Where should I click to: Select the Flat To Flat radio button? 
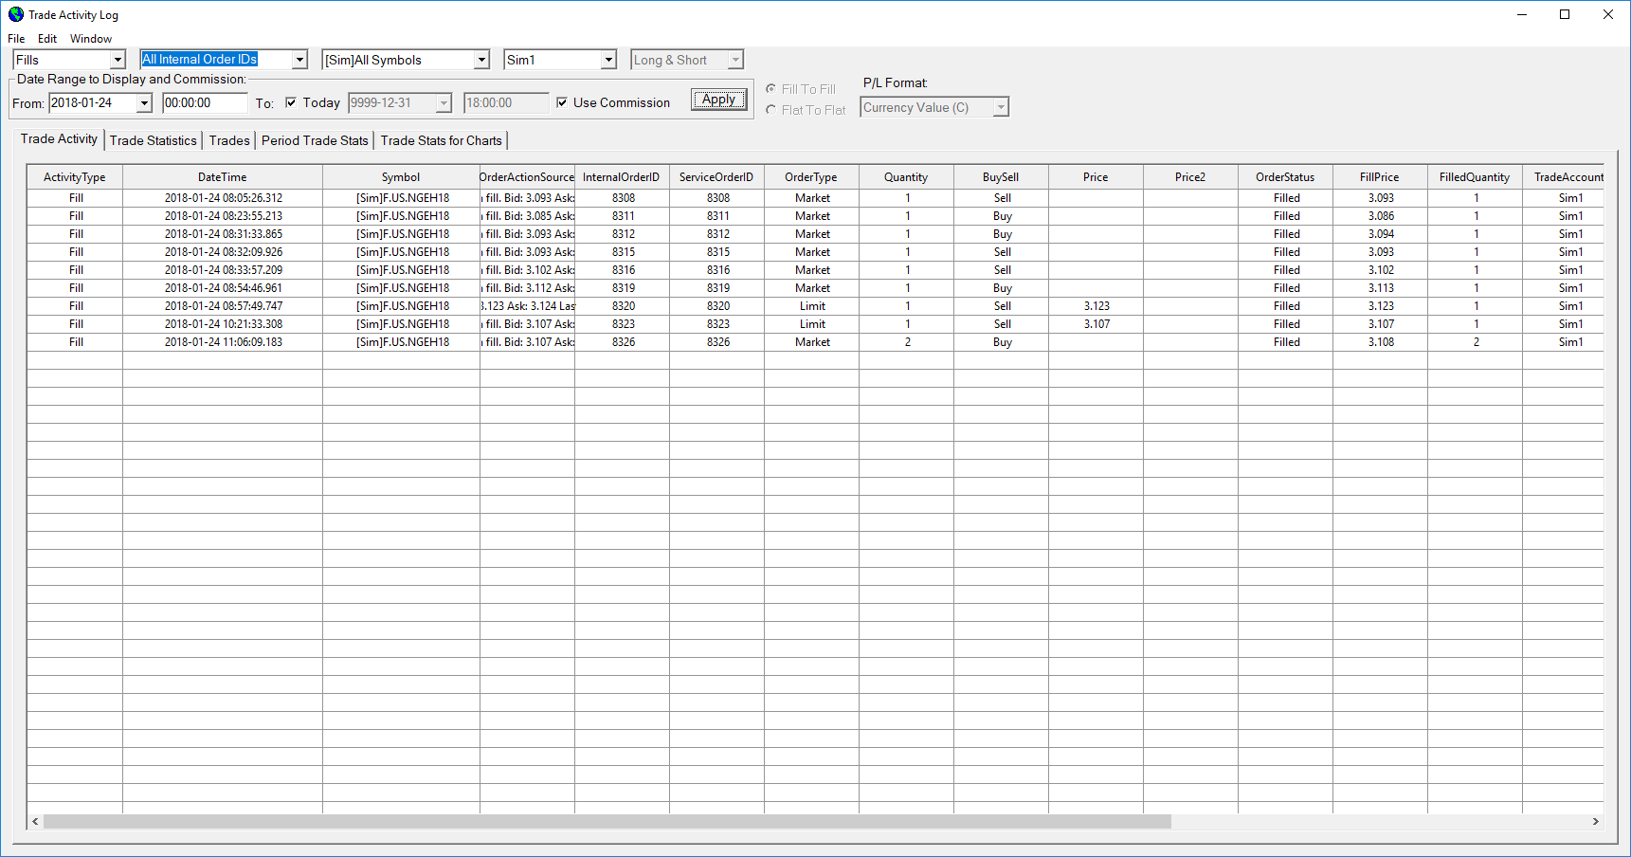click(x=770, y=110)
